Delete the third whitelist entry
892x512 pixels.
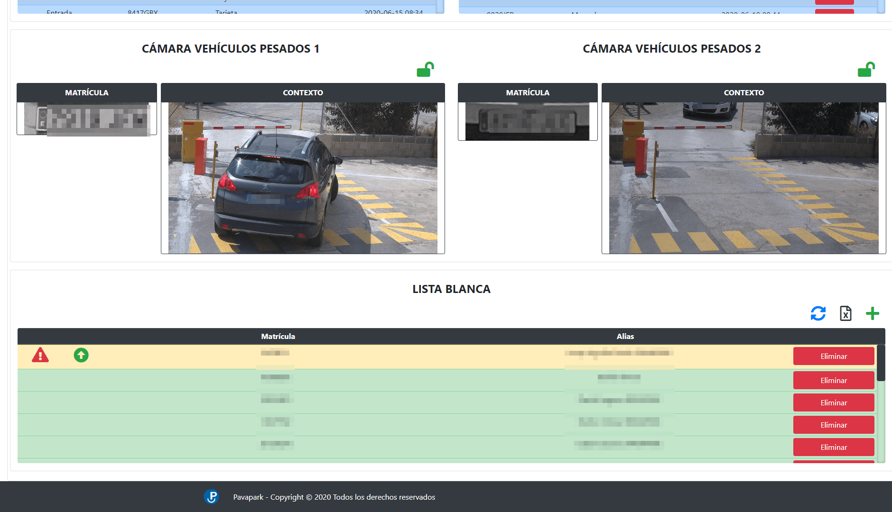tap(833, 402)
